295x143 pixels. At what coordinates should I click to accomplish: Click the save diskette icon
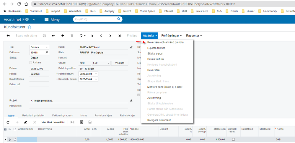click(x=44, y=36)
